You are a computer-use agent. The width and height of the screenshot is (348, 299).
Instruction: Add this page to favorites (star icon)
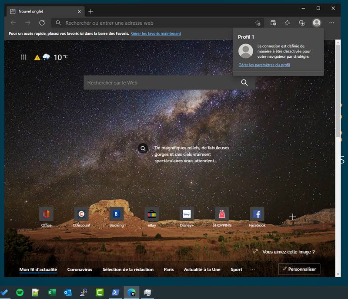coord(258,23)
